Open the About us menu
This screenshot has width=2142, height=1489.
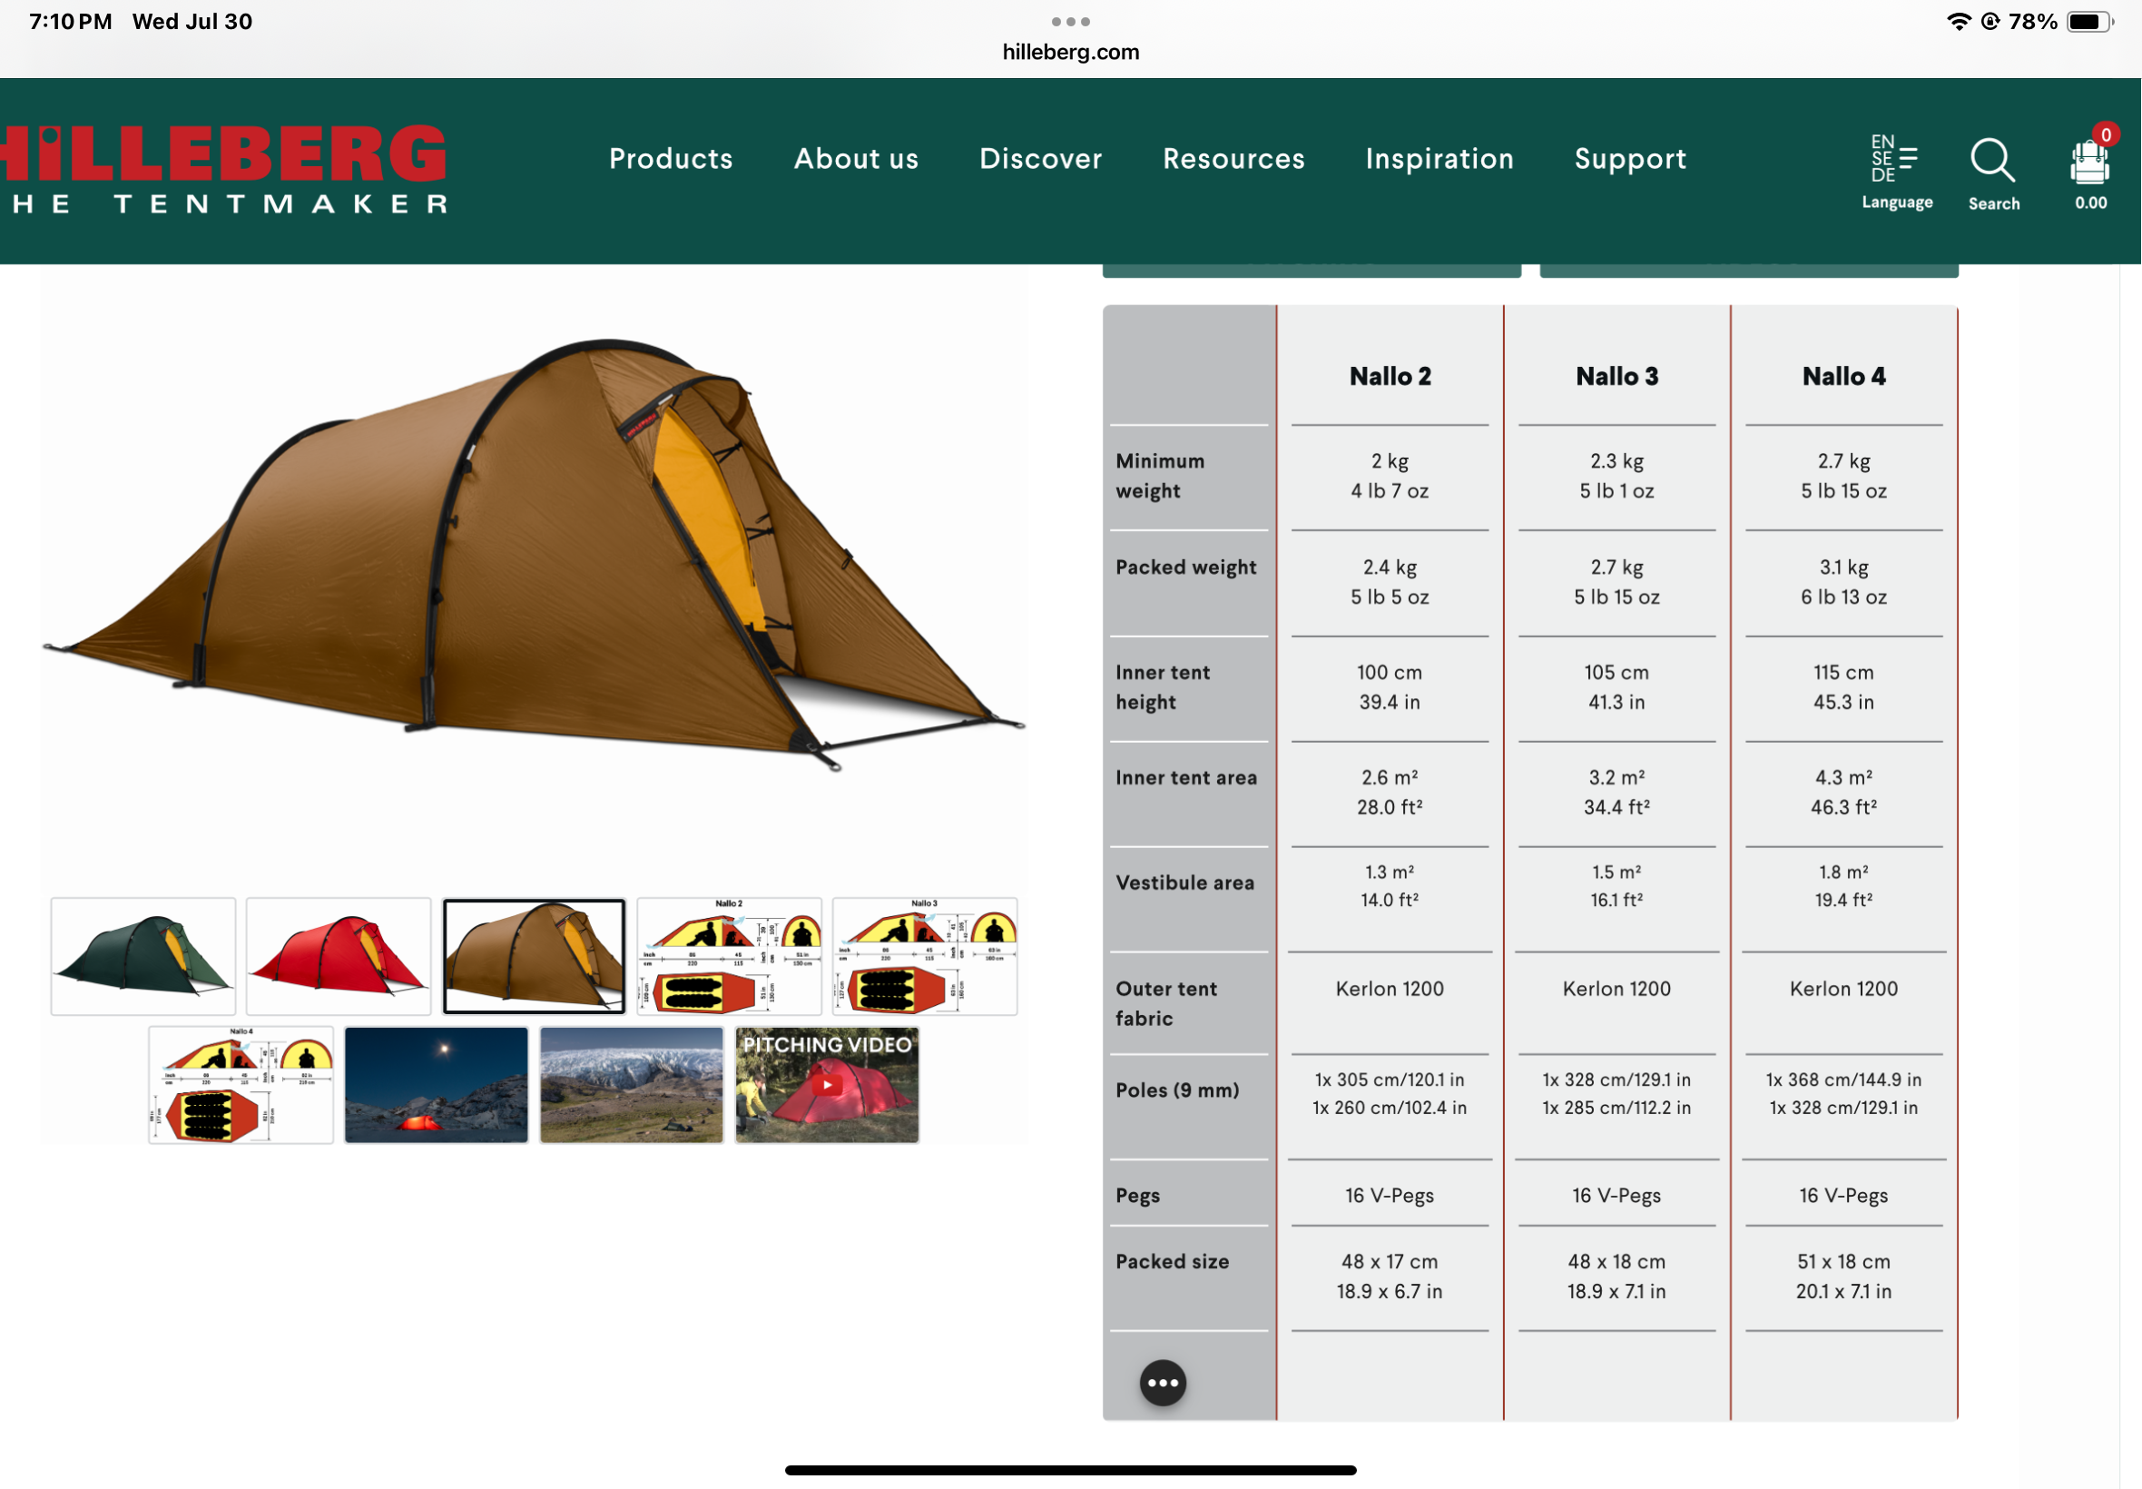[856, 159]
